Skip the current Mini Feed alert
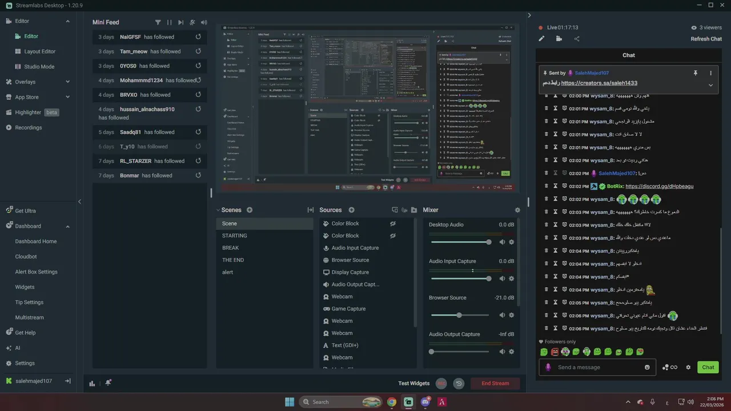 coord(180,22)
